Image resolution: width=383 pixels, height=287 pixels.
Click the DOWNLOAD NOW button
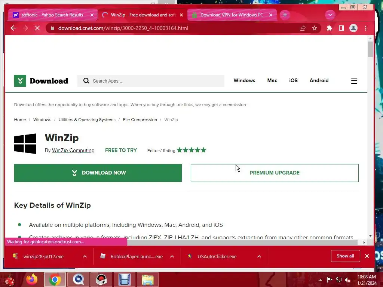pyautogui.click(x=98, y=173)
